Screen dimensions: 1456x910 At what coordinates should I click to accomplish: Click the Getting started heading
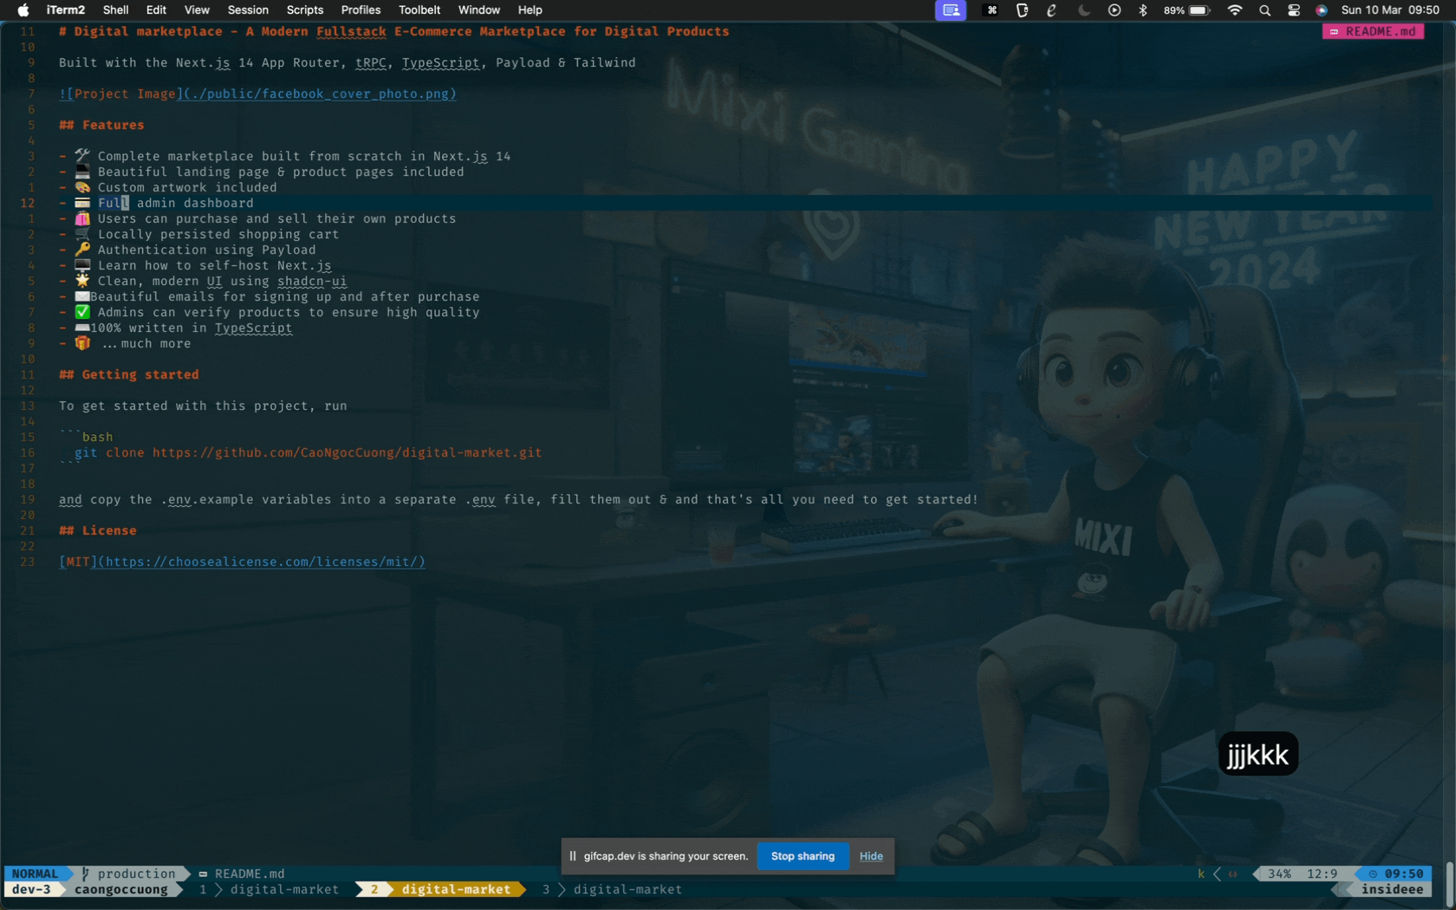[x=129, y=374]
